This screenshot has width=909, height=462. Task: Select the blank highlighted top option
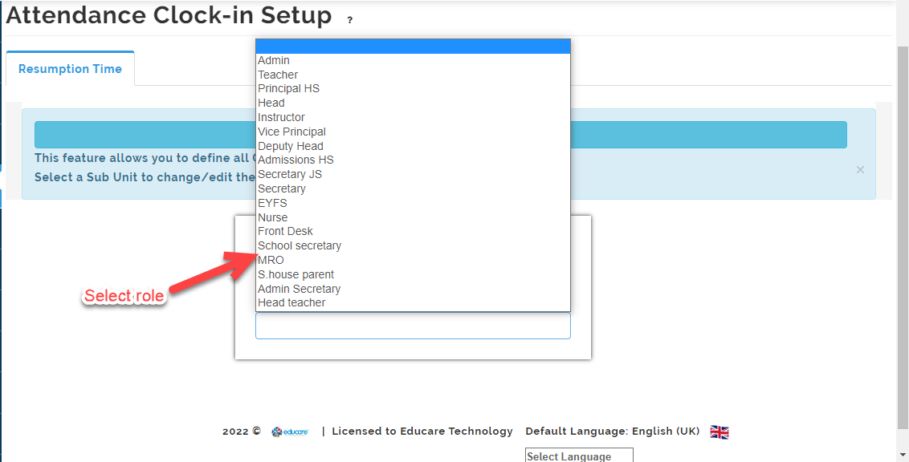413,47
